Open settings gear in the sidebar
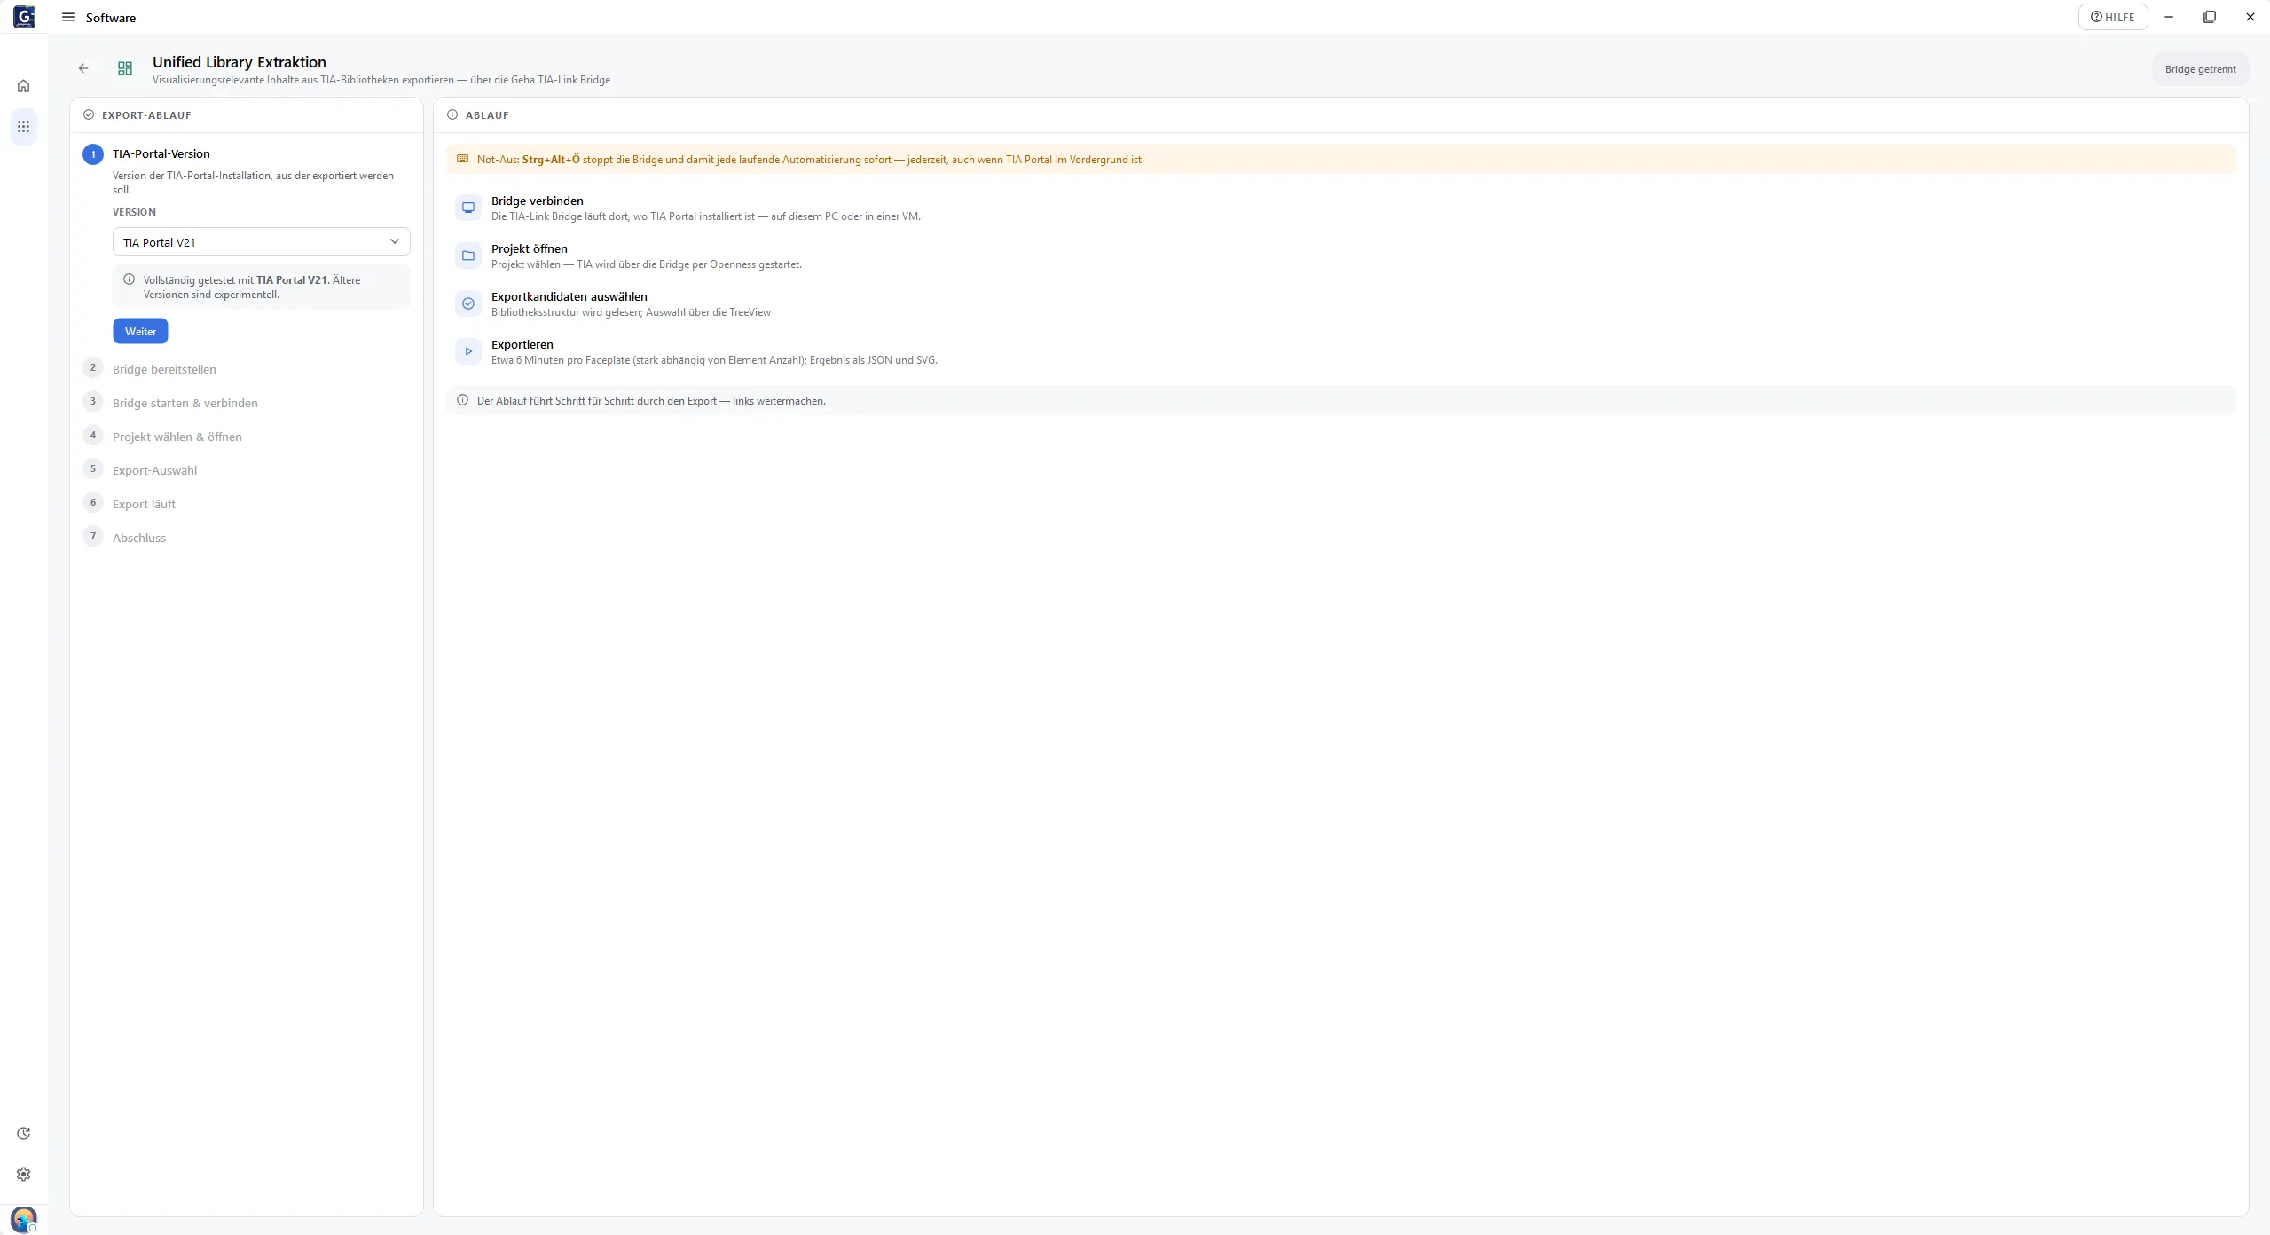 pos(24,1174)
